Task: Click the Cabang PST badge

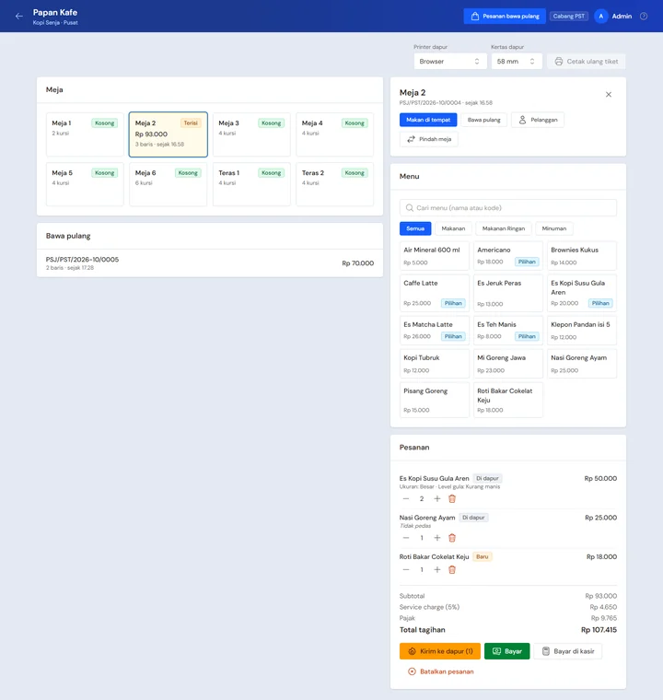Action: [568, 16]
